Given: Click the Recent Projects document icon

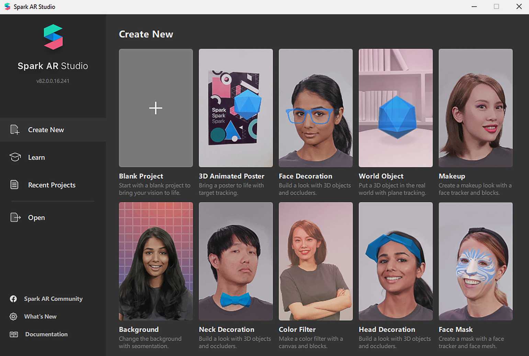Looking at the screenshot, I should click(x=14, y=185).
